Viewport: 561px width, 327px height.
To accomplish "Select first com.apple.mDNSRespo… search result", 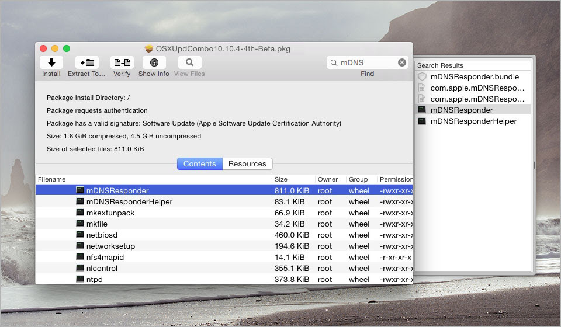I will pyautogui.click(x=477, y=88).
